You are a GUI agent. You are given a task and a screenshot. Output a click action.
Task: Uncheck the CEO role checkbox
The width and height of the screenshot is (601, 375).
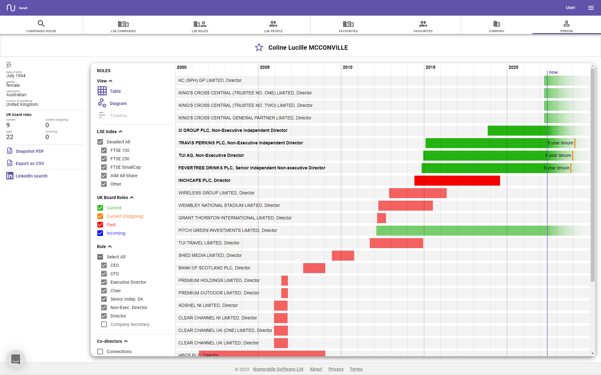click(104, 265)
